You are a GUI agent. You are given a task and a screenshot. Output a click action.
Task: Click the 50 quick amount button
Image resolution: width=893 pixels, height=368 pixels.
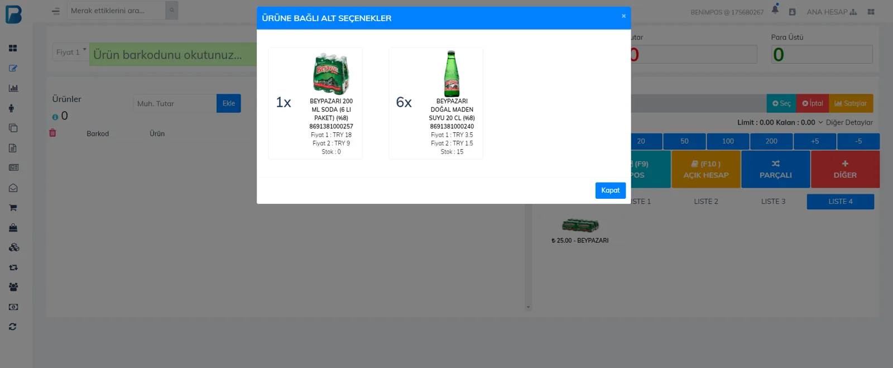684,141
